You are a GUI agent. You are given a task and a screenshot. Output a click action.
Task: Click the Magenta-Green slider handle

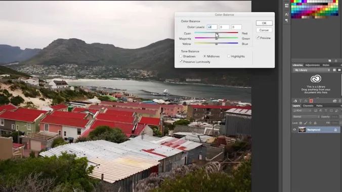click(x=217, y=38)
